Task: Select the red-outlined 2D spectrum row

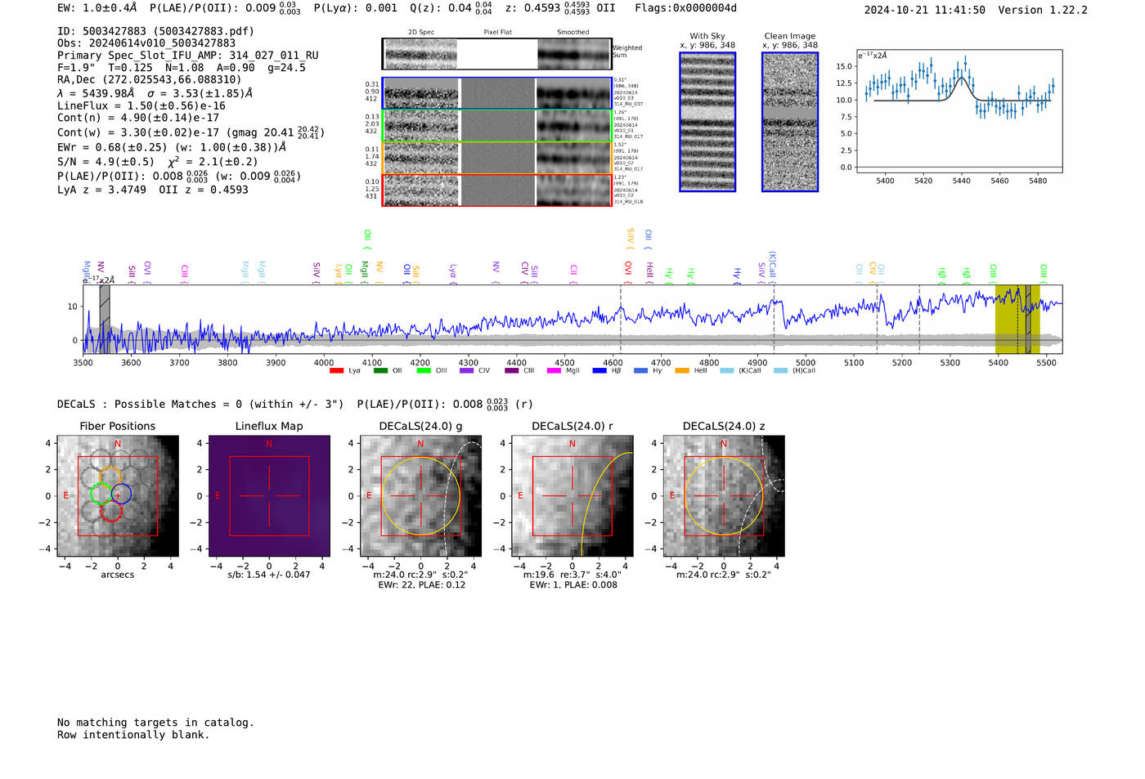Action: (496, 190)
